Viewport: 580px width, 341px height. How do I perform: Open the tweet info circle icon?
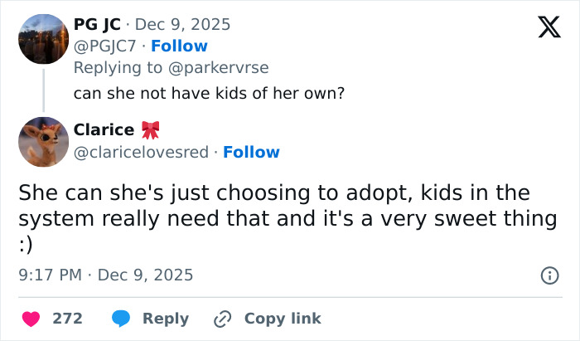549,275
